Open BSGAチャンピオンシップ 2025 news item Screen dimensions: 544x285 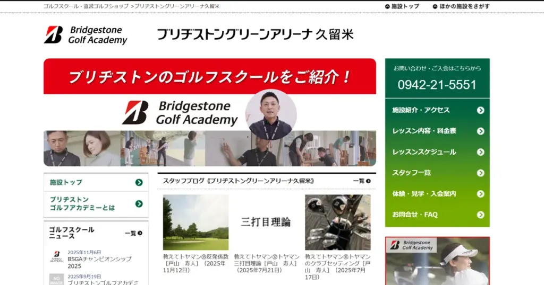pyautogui.click(x=99, y=262)
